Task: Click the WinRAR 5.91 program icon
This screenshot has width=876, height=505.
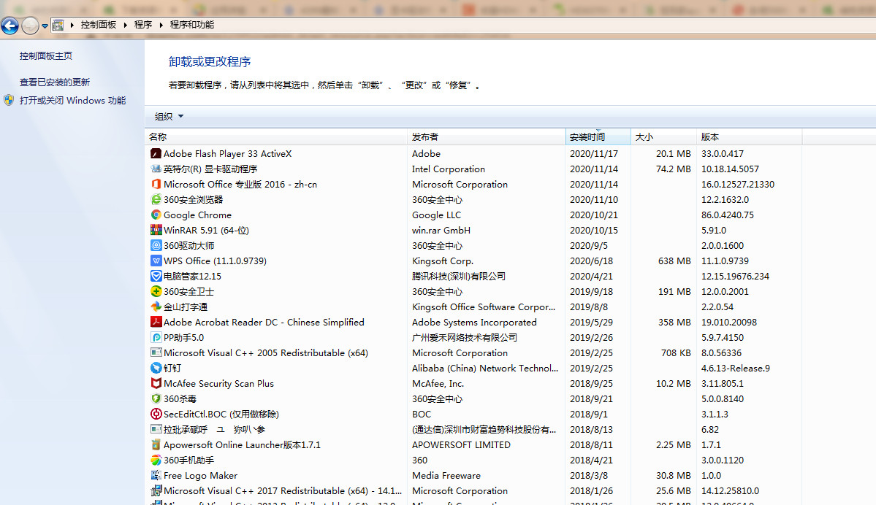Action: tap(155, 230)
